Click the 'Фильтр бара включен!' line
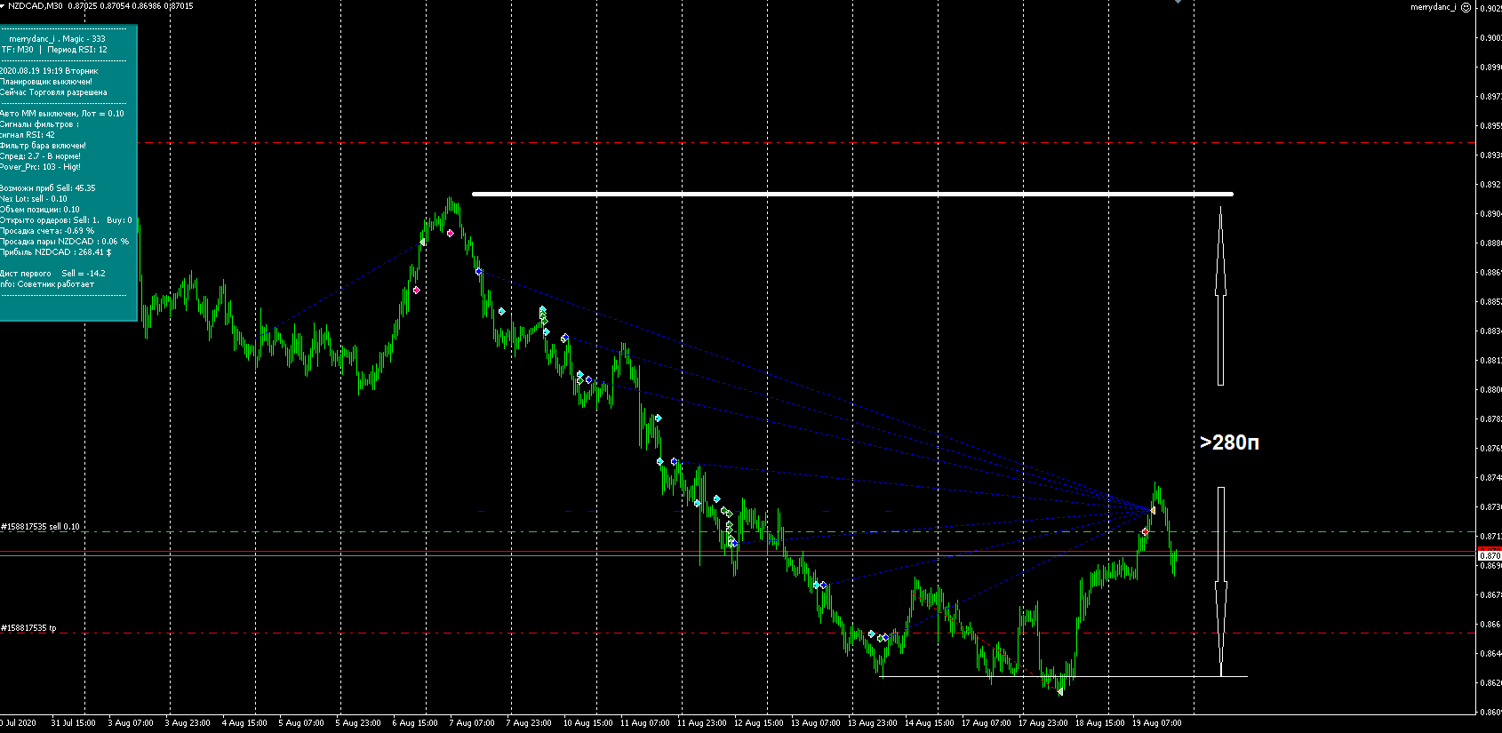The width and height of the screenshot is (1502, 733). [44, 146]
